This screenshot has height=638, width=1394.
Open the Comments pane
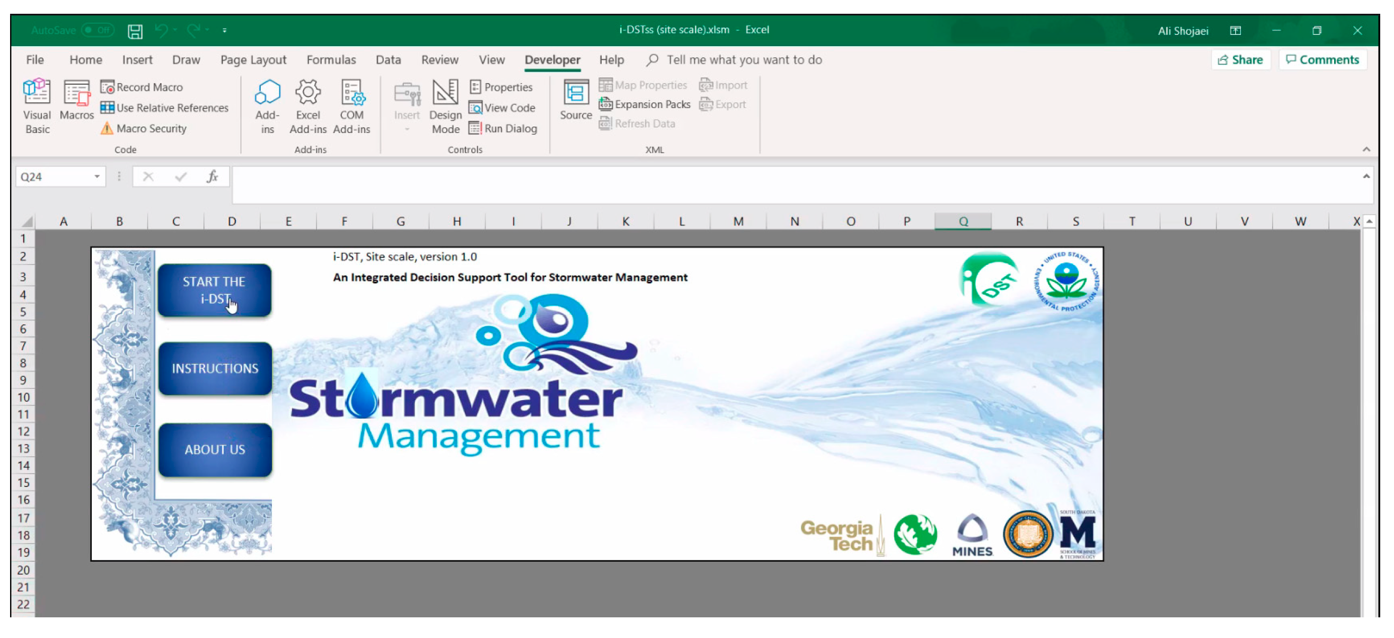click(x=1322, y=59)
